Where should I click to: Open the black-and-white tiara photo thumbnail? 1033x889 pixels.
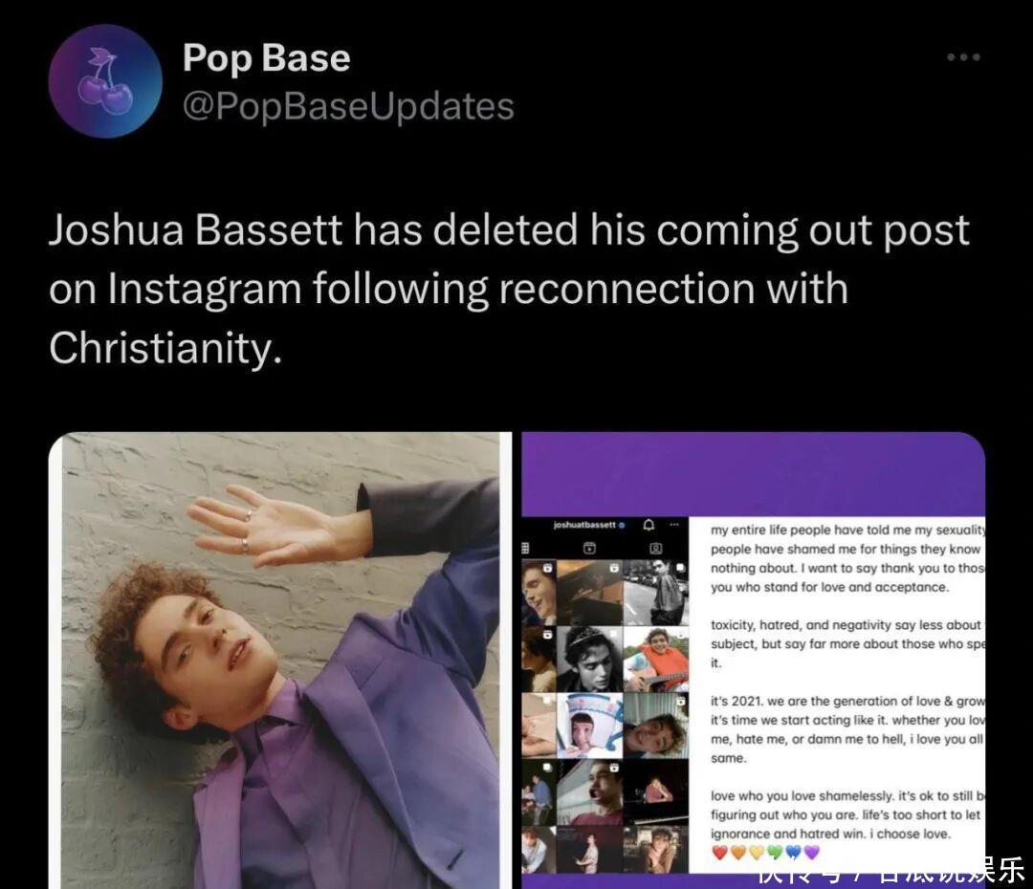(589, 659)
